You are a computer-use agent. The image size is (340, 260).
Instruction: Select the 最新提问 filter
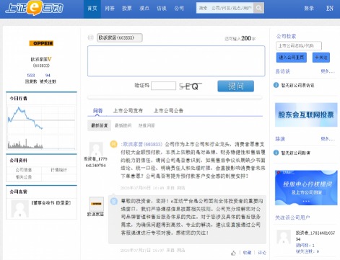[123, 125]
